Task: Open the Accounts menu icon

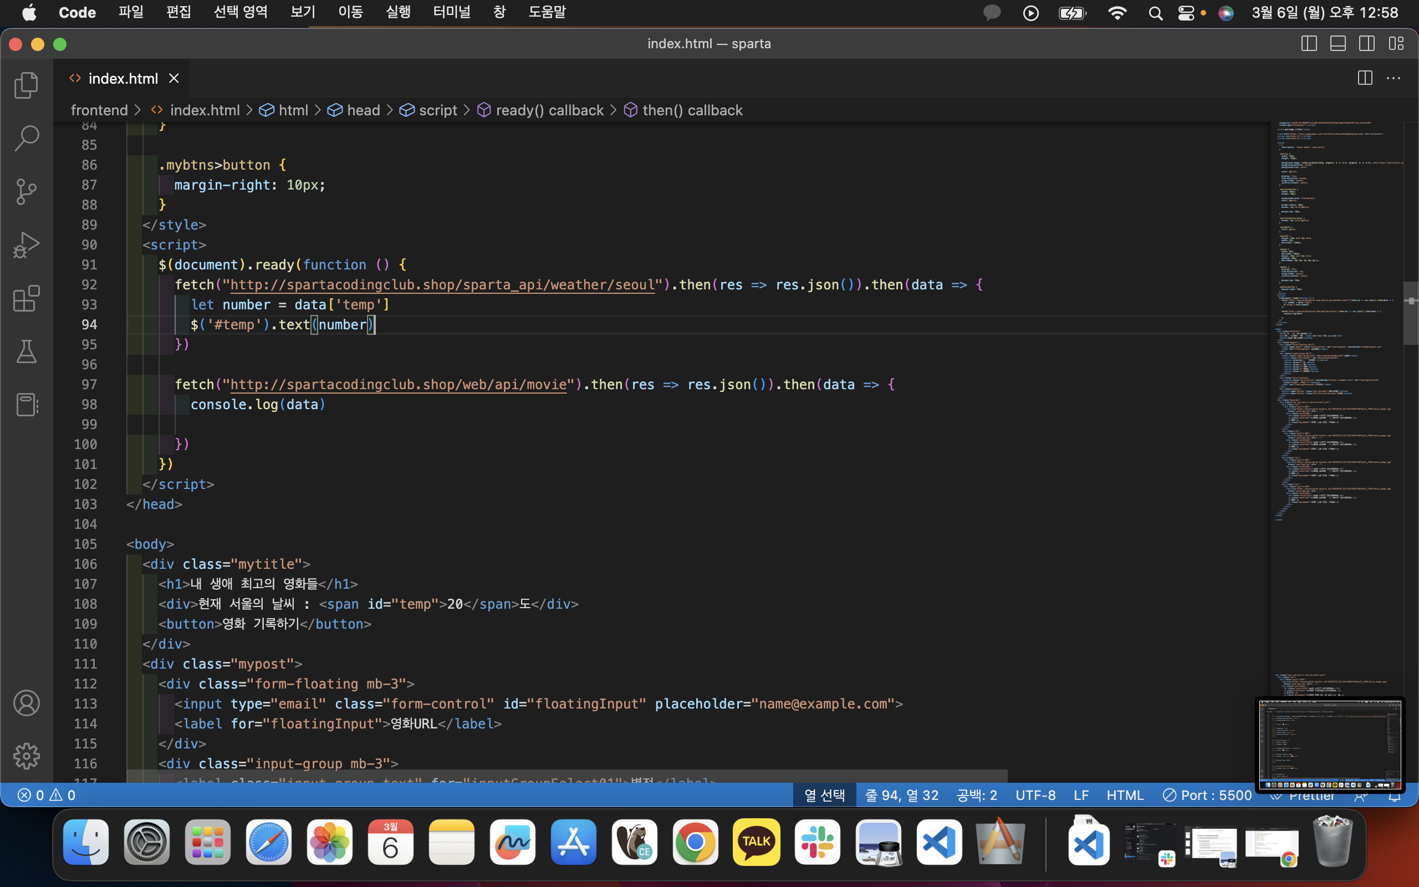Action: pos(27,703)
